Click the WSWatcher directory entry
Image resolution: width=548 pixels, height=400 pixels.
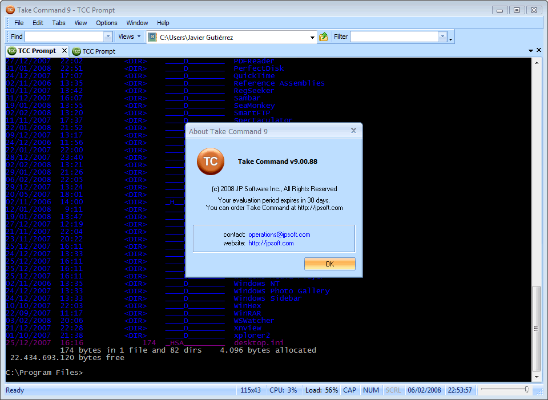tap(254, 320)
